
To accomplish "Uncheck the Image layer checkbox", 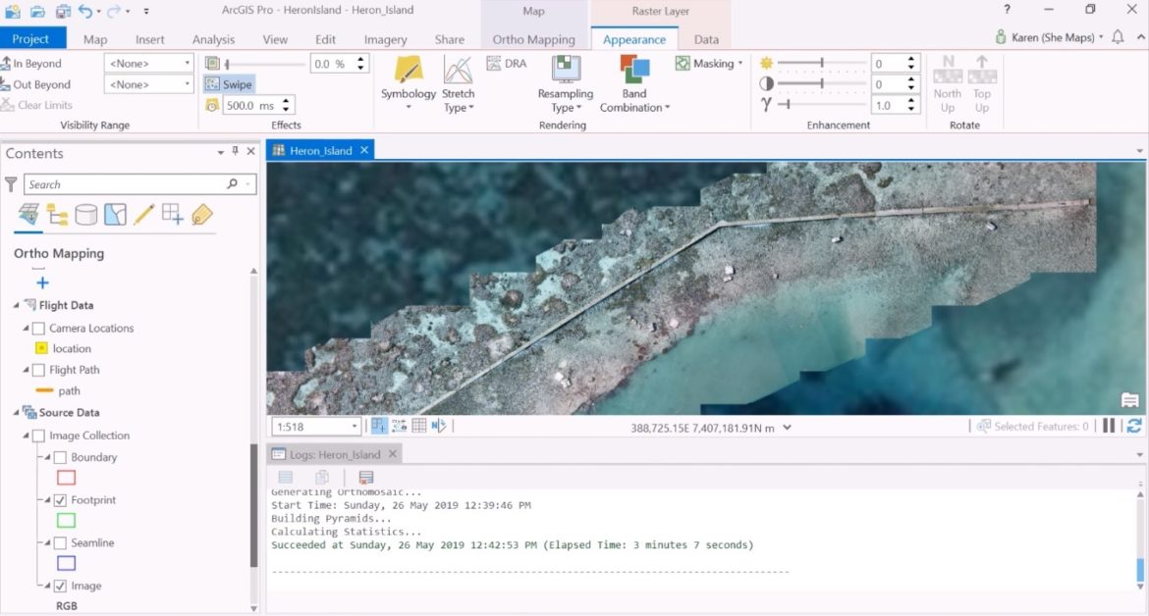I will pos(61,586).
